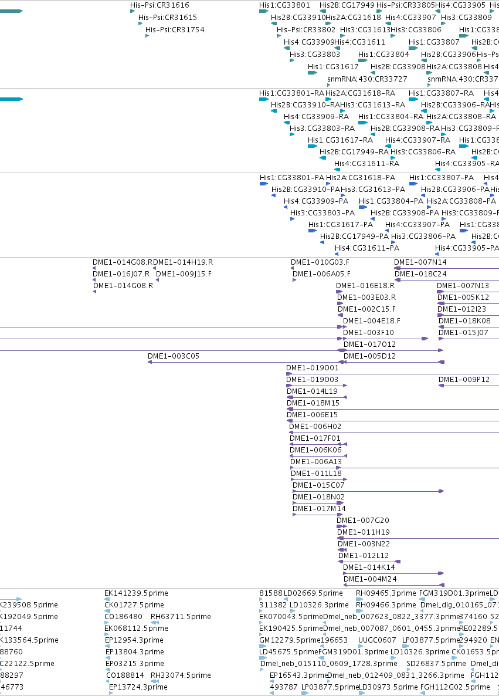Click the His2A:CG31618-PA protein label
The image size is (499, 696).
pyautogui.click(x=361, y=178)
